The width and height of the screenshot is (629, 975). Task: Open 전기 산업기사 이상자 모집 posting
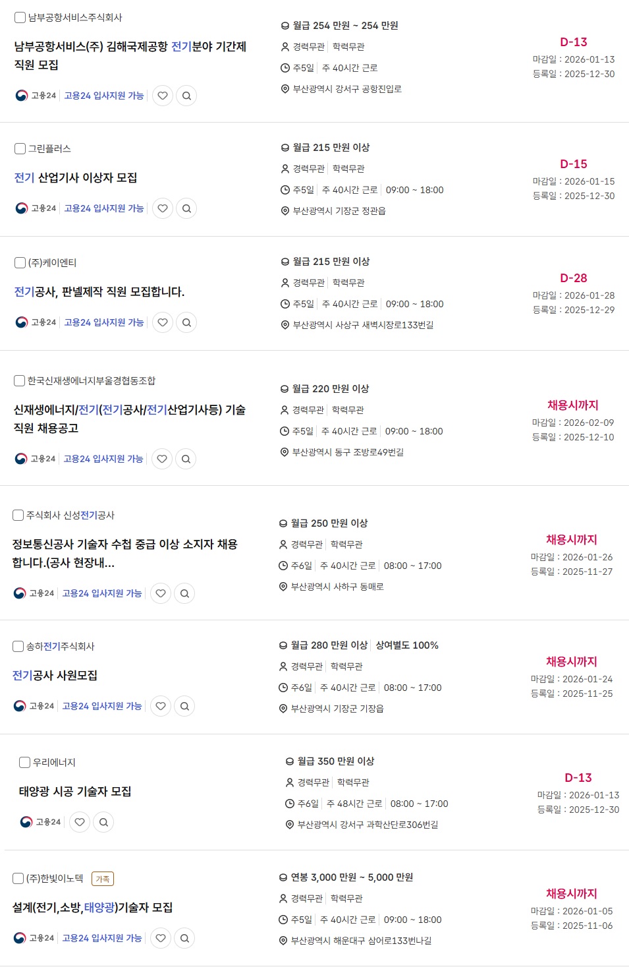[x=76, y=178]
